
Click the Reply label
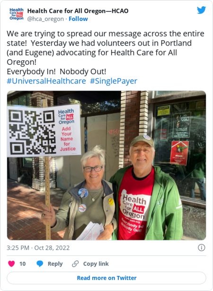(x=55, y=264)
